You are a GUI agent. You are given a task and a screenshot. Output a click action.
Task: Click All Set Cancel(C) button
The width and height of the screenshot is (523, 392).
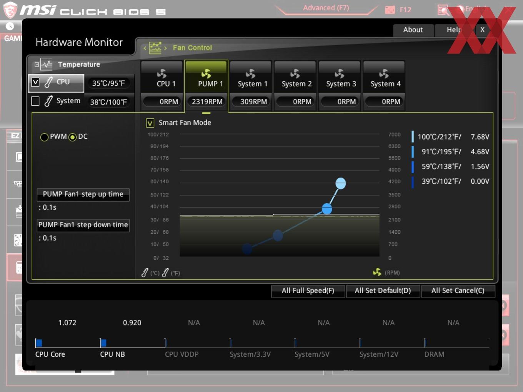coord(458,291)
